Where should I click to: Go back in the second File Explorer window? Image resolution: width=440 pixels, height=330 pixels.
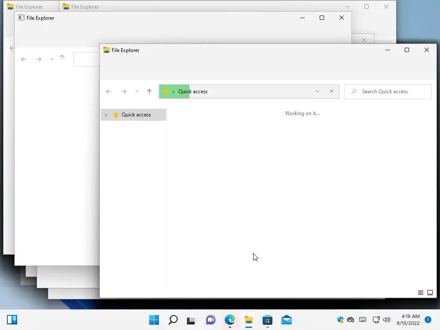24,59
